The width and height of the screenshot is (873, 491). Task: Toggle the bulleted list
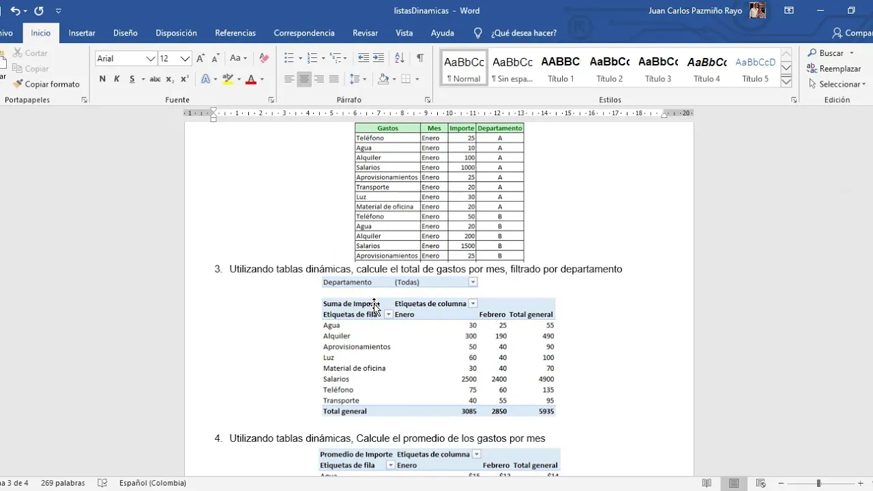[288, 59]
